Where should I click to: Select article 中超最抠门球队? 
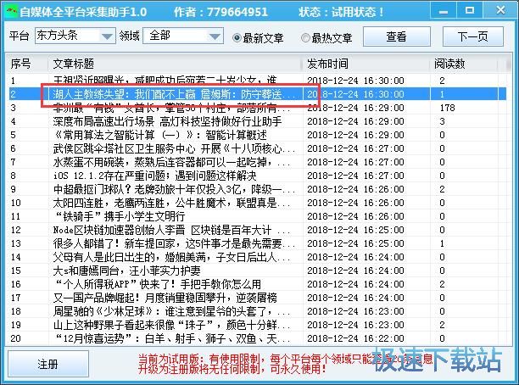click(x=174, y=189)
